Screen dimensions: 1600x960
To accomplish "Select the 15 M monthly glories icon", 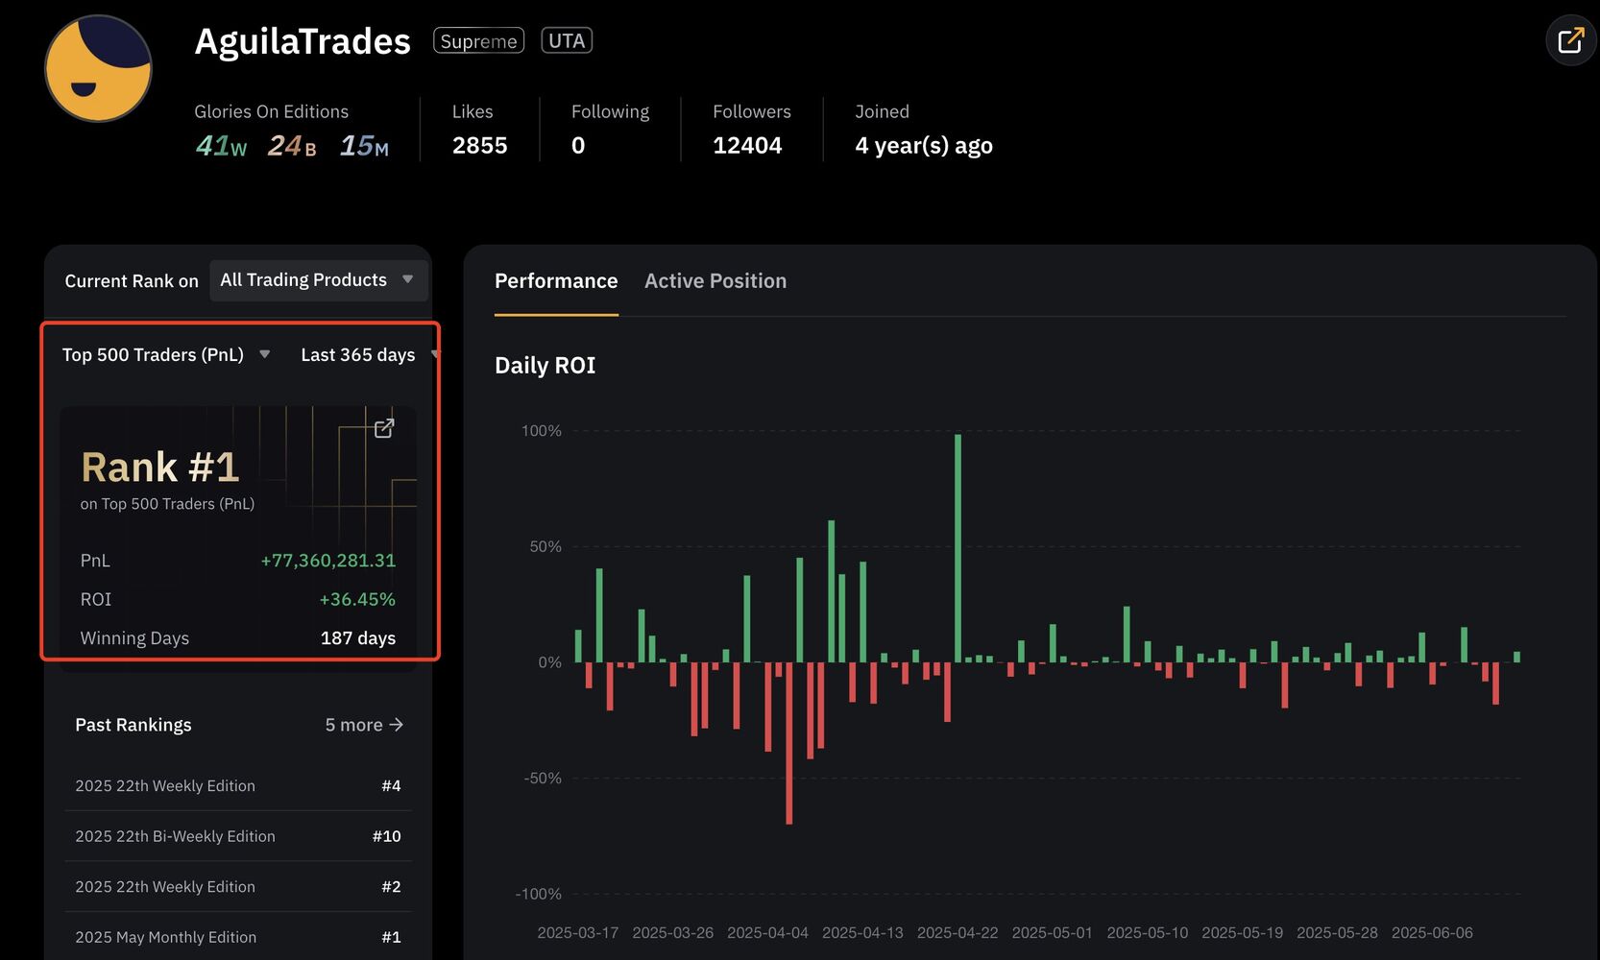I will (364, 146).
